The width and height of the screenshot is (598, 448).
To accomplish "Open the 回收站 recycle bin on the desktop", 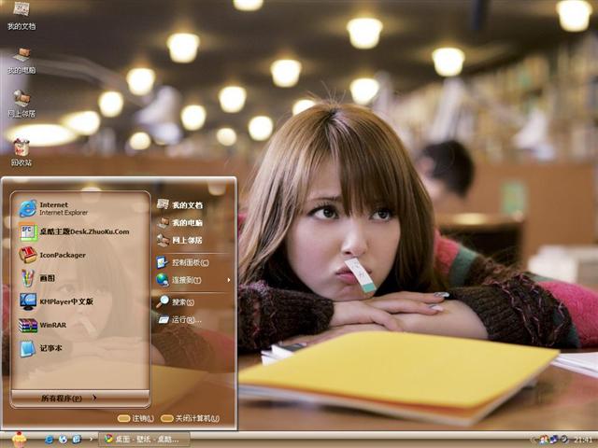I will point(21,152).
